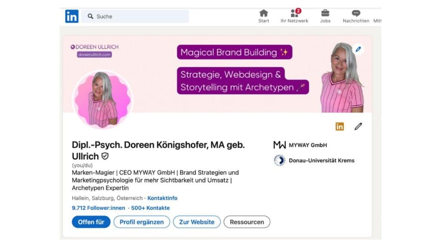Screen dimensions: 440x247
Task: Open the Ressourcen button
Action: tap(247, 222)
